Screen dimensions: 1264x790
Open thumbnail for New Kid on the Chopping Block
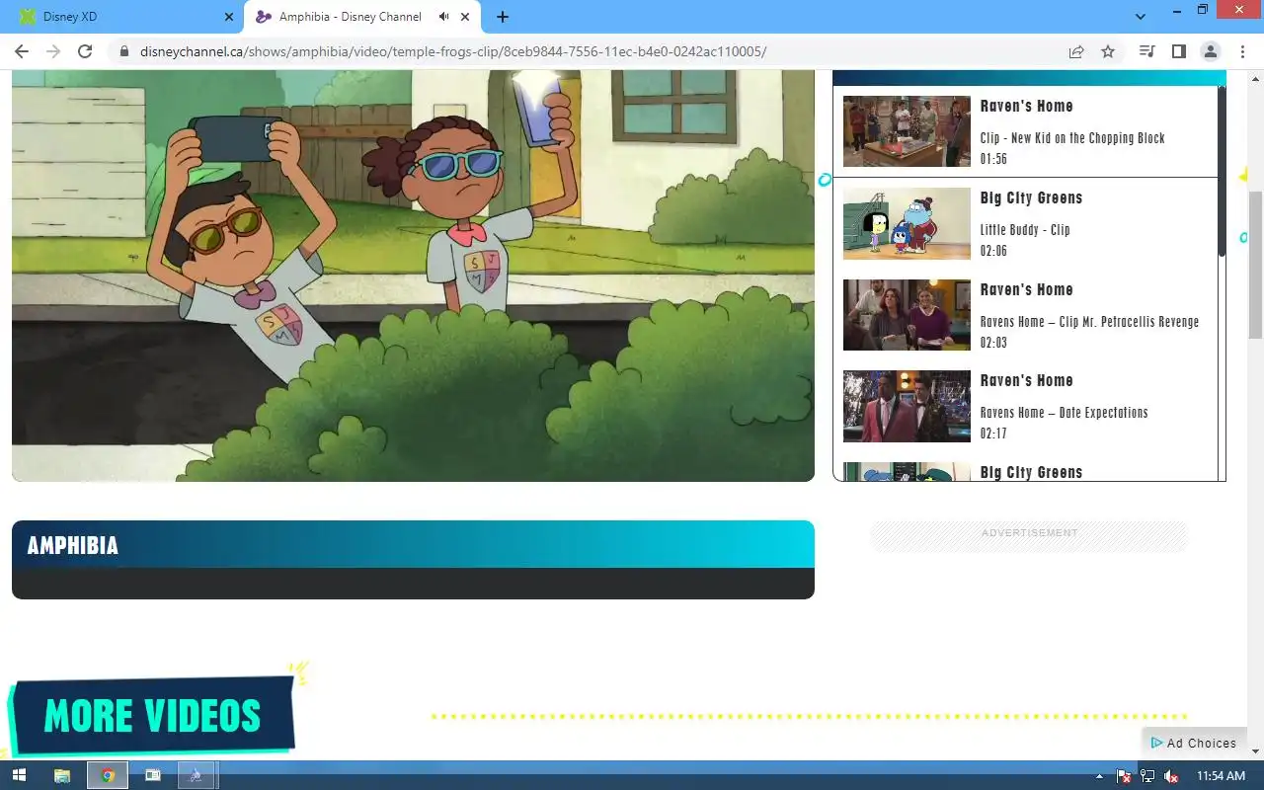click(x=907, y=131)
